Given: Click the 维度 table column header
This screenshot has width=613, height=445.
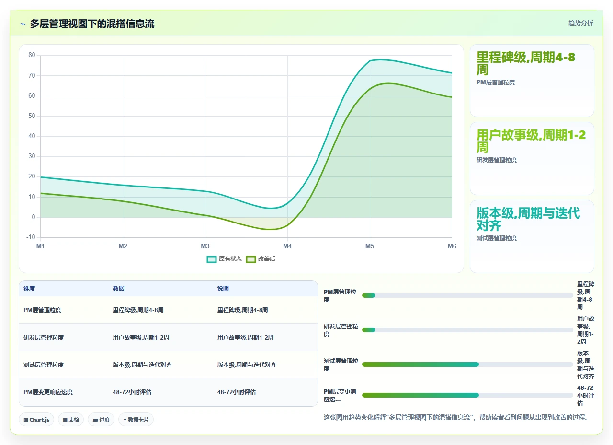Looking at the screenshot, I should [29, 289].
